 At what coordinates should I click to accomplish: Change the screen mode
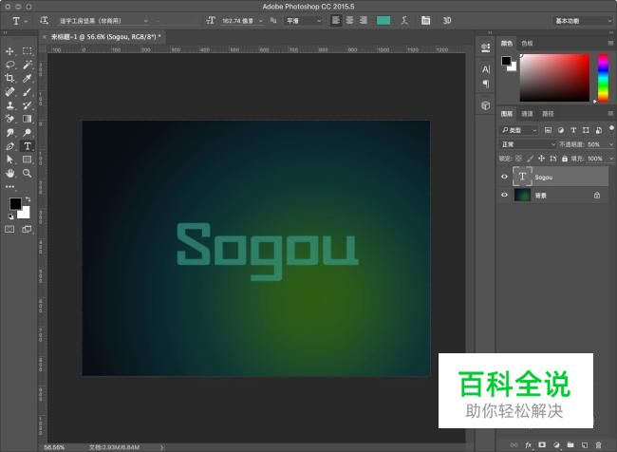coord(27,229)
